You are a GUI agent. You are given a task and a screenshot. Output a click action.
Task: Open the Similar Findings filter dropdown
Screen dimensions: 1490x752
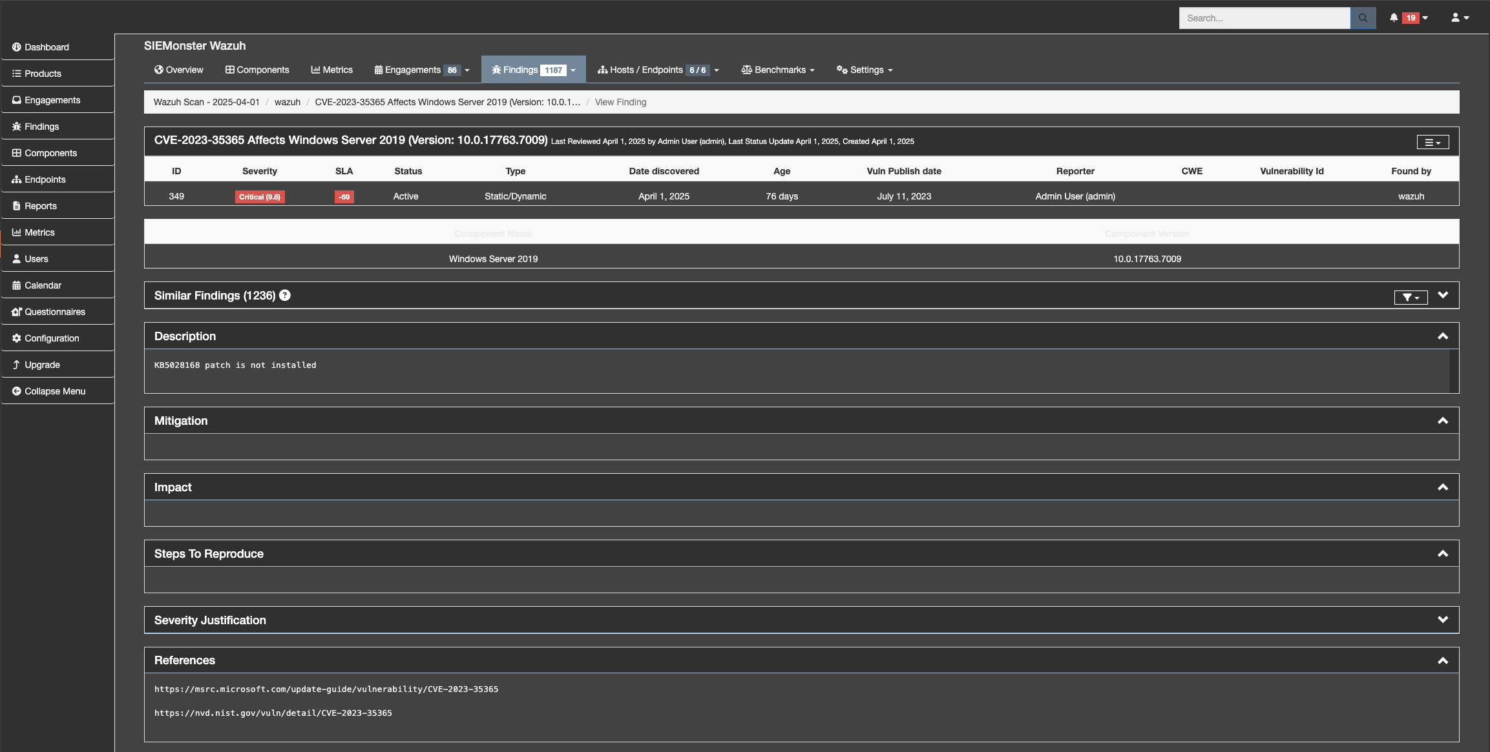pos(1410,297)
